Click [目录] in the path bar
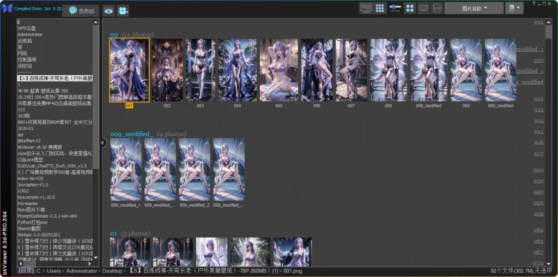This screenshot has height=277, width=558. click(26, 270)
